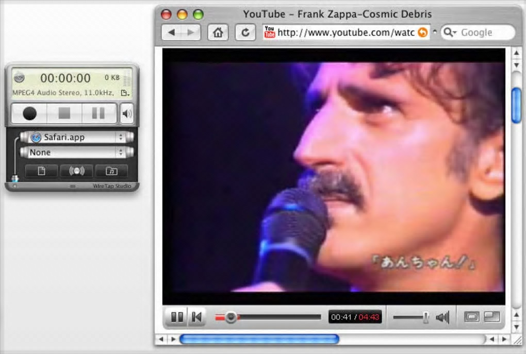Screen dimensions: 526x354
Task: Click the video progress track
Action: [x=268, y=317]
